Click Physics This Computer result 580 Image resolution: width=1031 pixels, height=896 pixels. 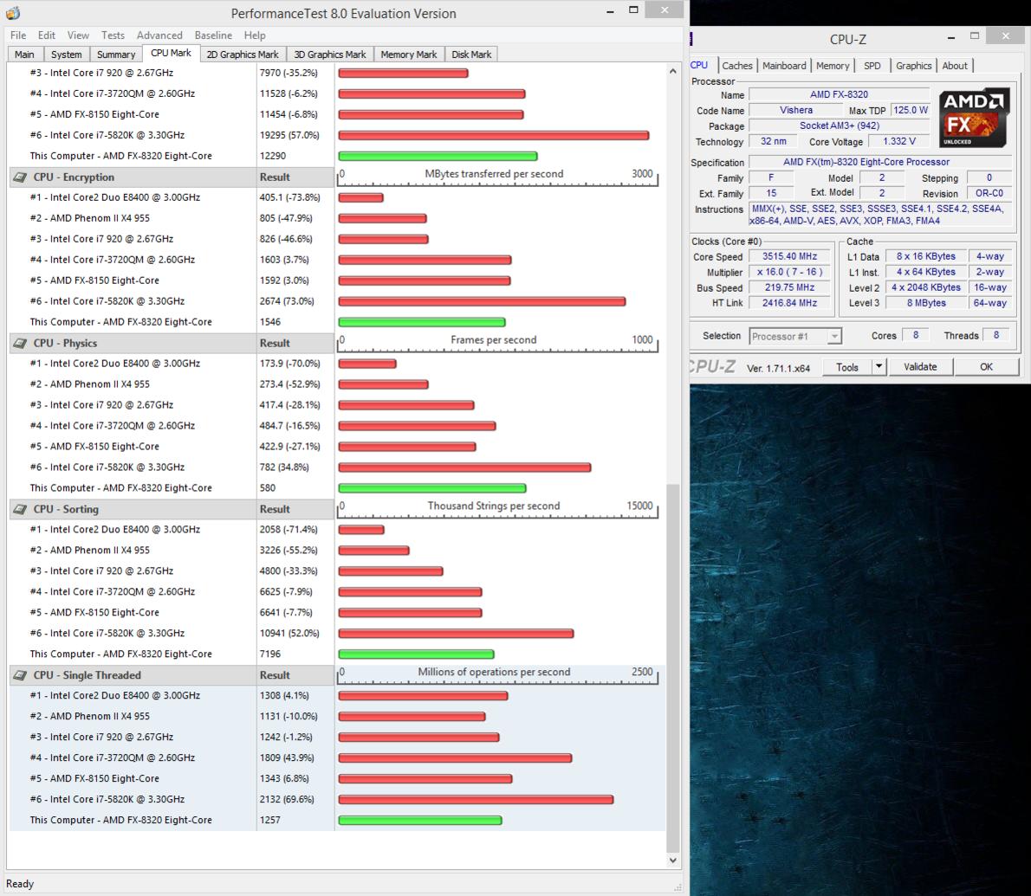point(268,488)
